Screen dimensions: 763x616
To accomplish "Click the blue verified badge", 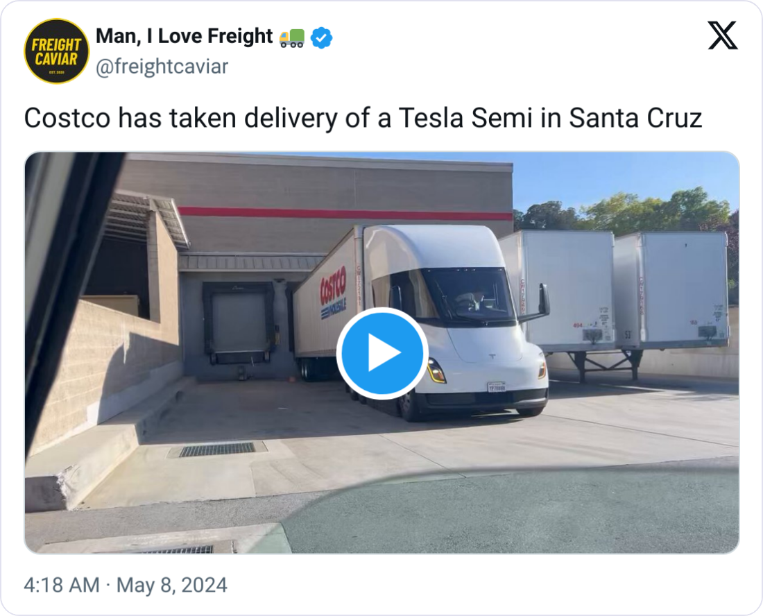I will pos(321,37).
